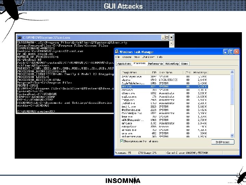Switch to the Performance tab
Viewport: 246px width, 185px height.
(x=155, y=64)
